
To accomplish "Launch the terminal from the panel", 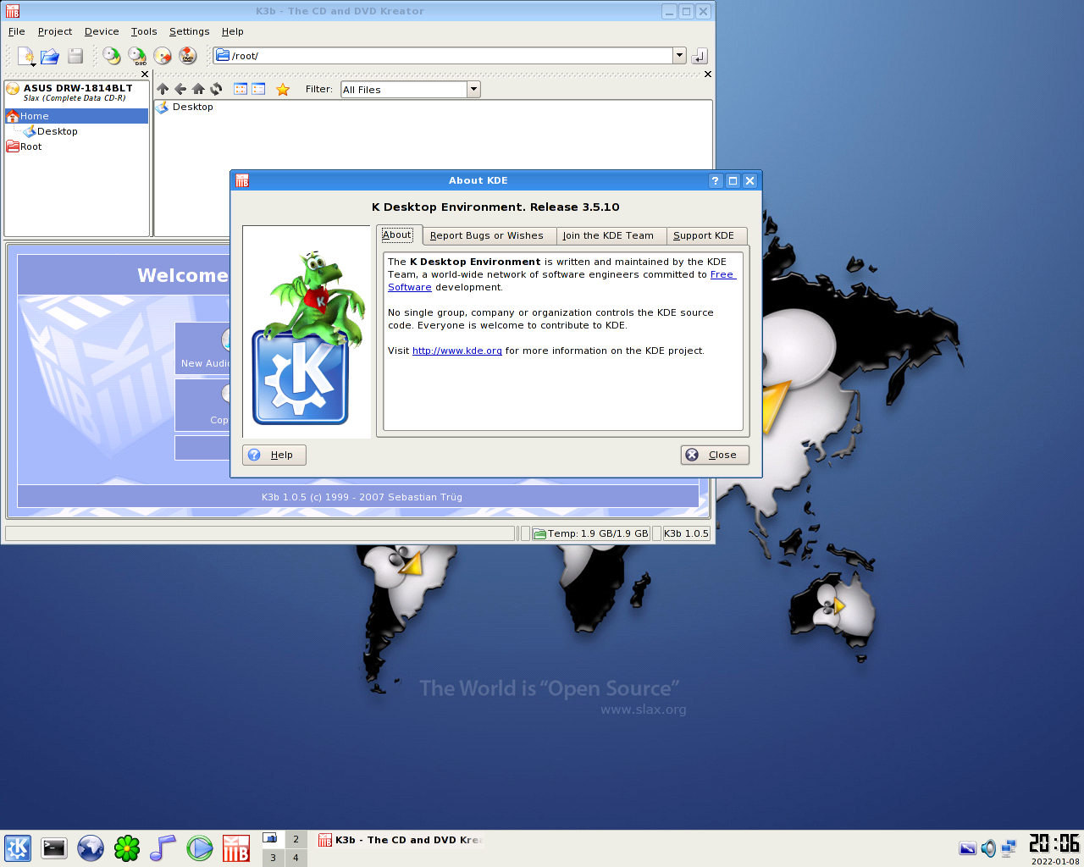I will [x=54, y=848].
